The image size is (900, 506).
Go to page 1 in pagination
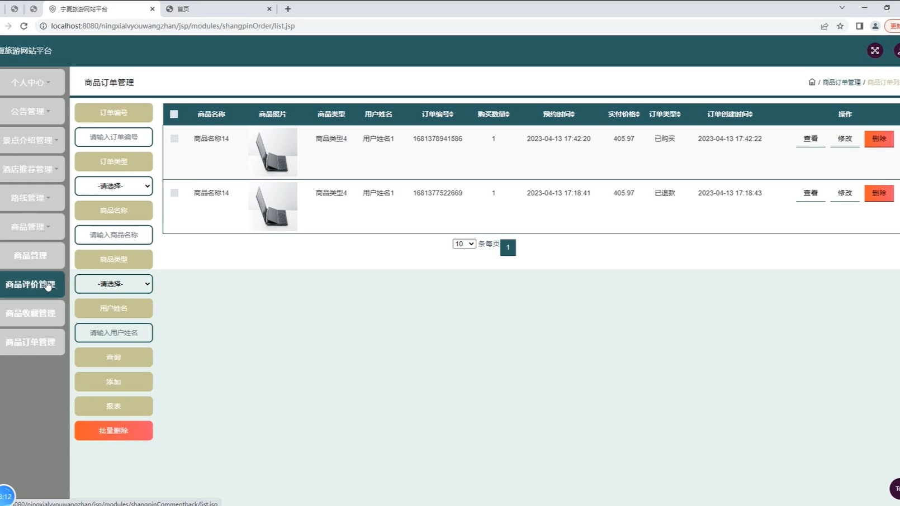[x=508, y=247]
